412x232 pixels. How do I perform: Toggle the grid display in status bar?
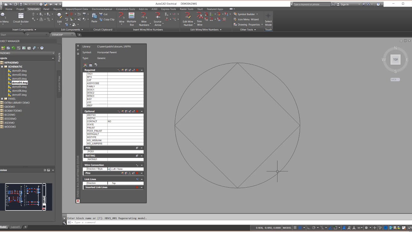click(x=295, y=228)
